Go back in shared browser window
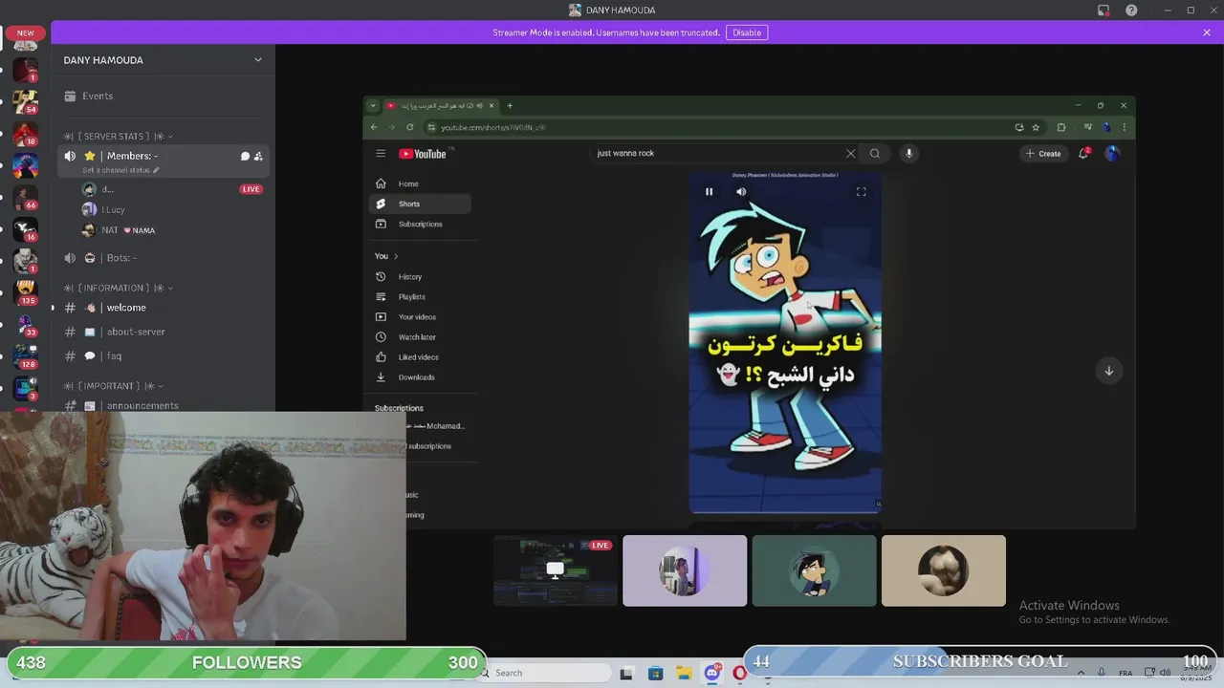 [374, 127]
